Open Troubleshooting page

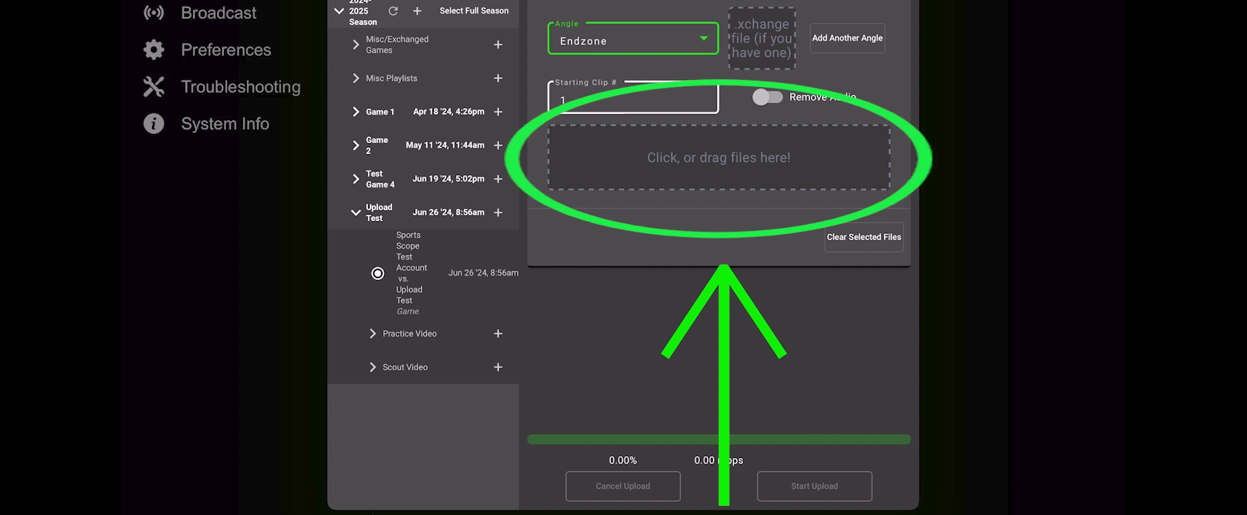pos(240,87)
